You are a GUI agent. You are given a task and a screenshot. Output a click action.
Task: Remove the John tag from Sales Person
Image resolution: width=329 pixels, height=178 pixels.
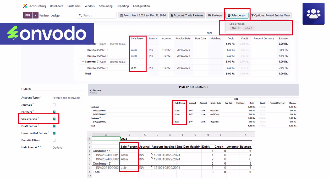coord(251,28)
